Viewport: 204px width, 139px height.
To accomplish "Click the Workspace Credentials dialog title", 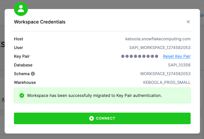I will (40, 22).
